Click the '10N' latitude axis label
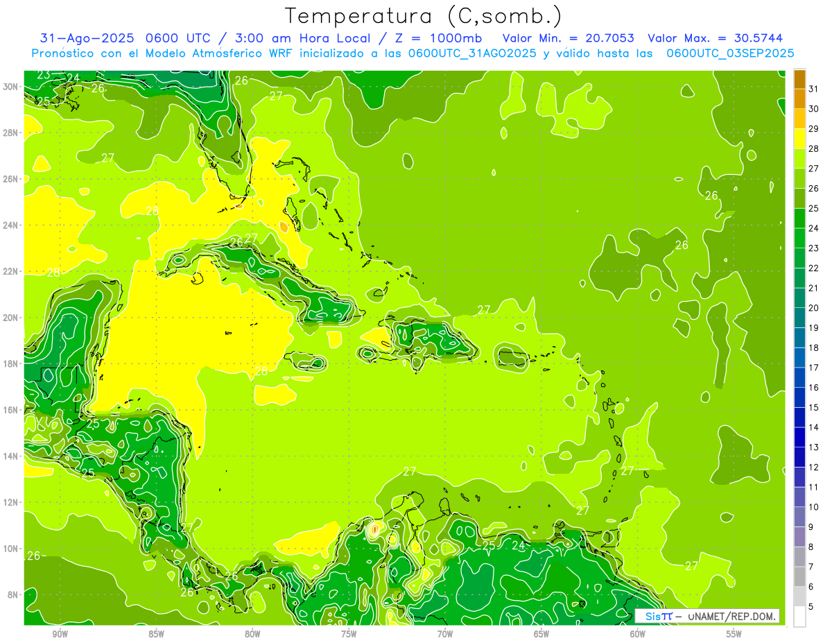 (x=10, y=549)
